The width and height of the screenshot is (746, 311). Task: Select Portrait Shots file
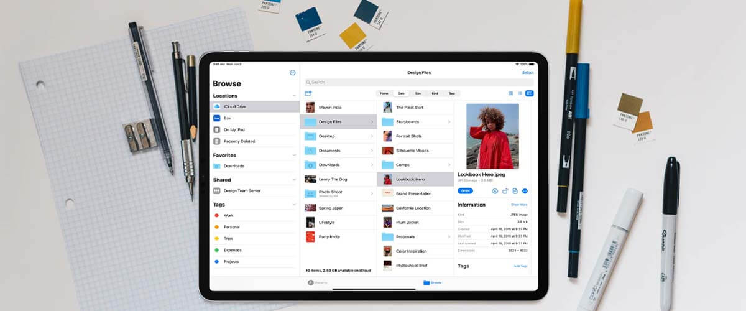pos(415,136)
